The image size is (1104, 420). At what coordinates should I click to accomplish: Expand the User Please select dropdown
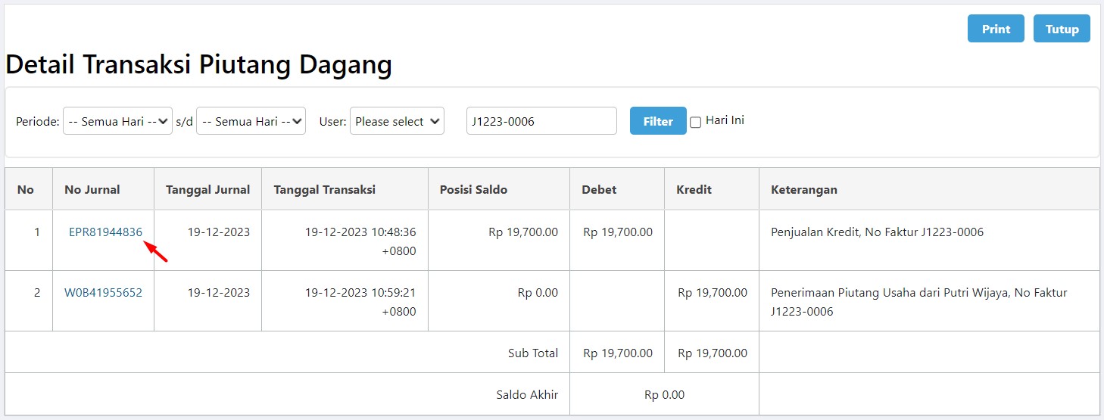[x=397, y=121]
